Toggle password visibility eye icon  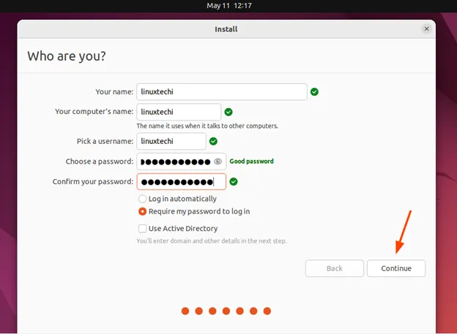[x=218, y=162]
